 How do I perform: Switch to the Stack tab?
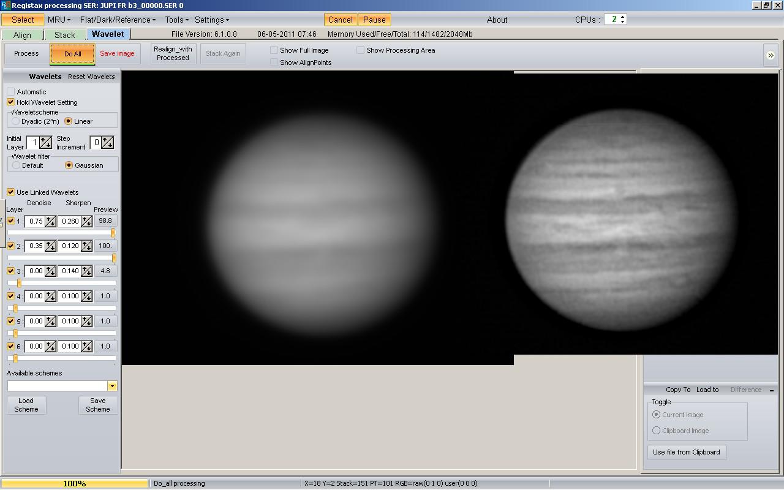tap(65, 35)
